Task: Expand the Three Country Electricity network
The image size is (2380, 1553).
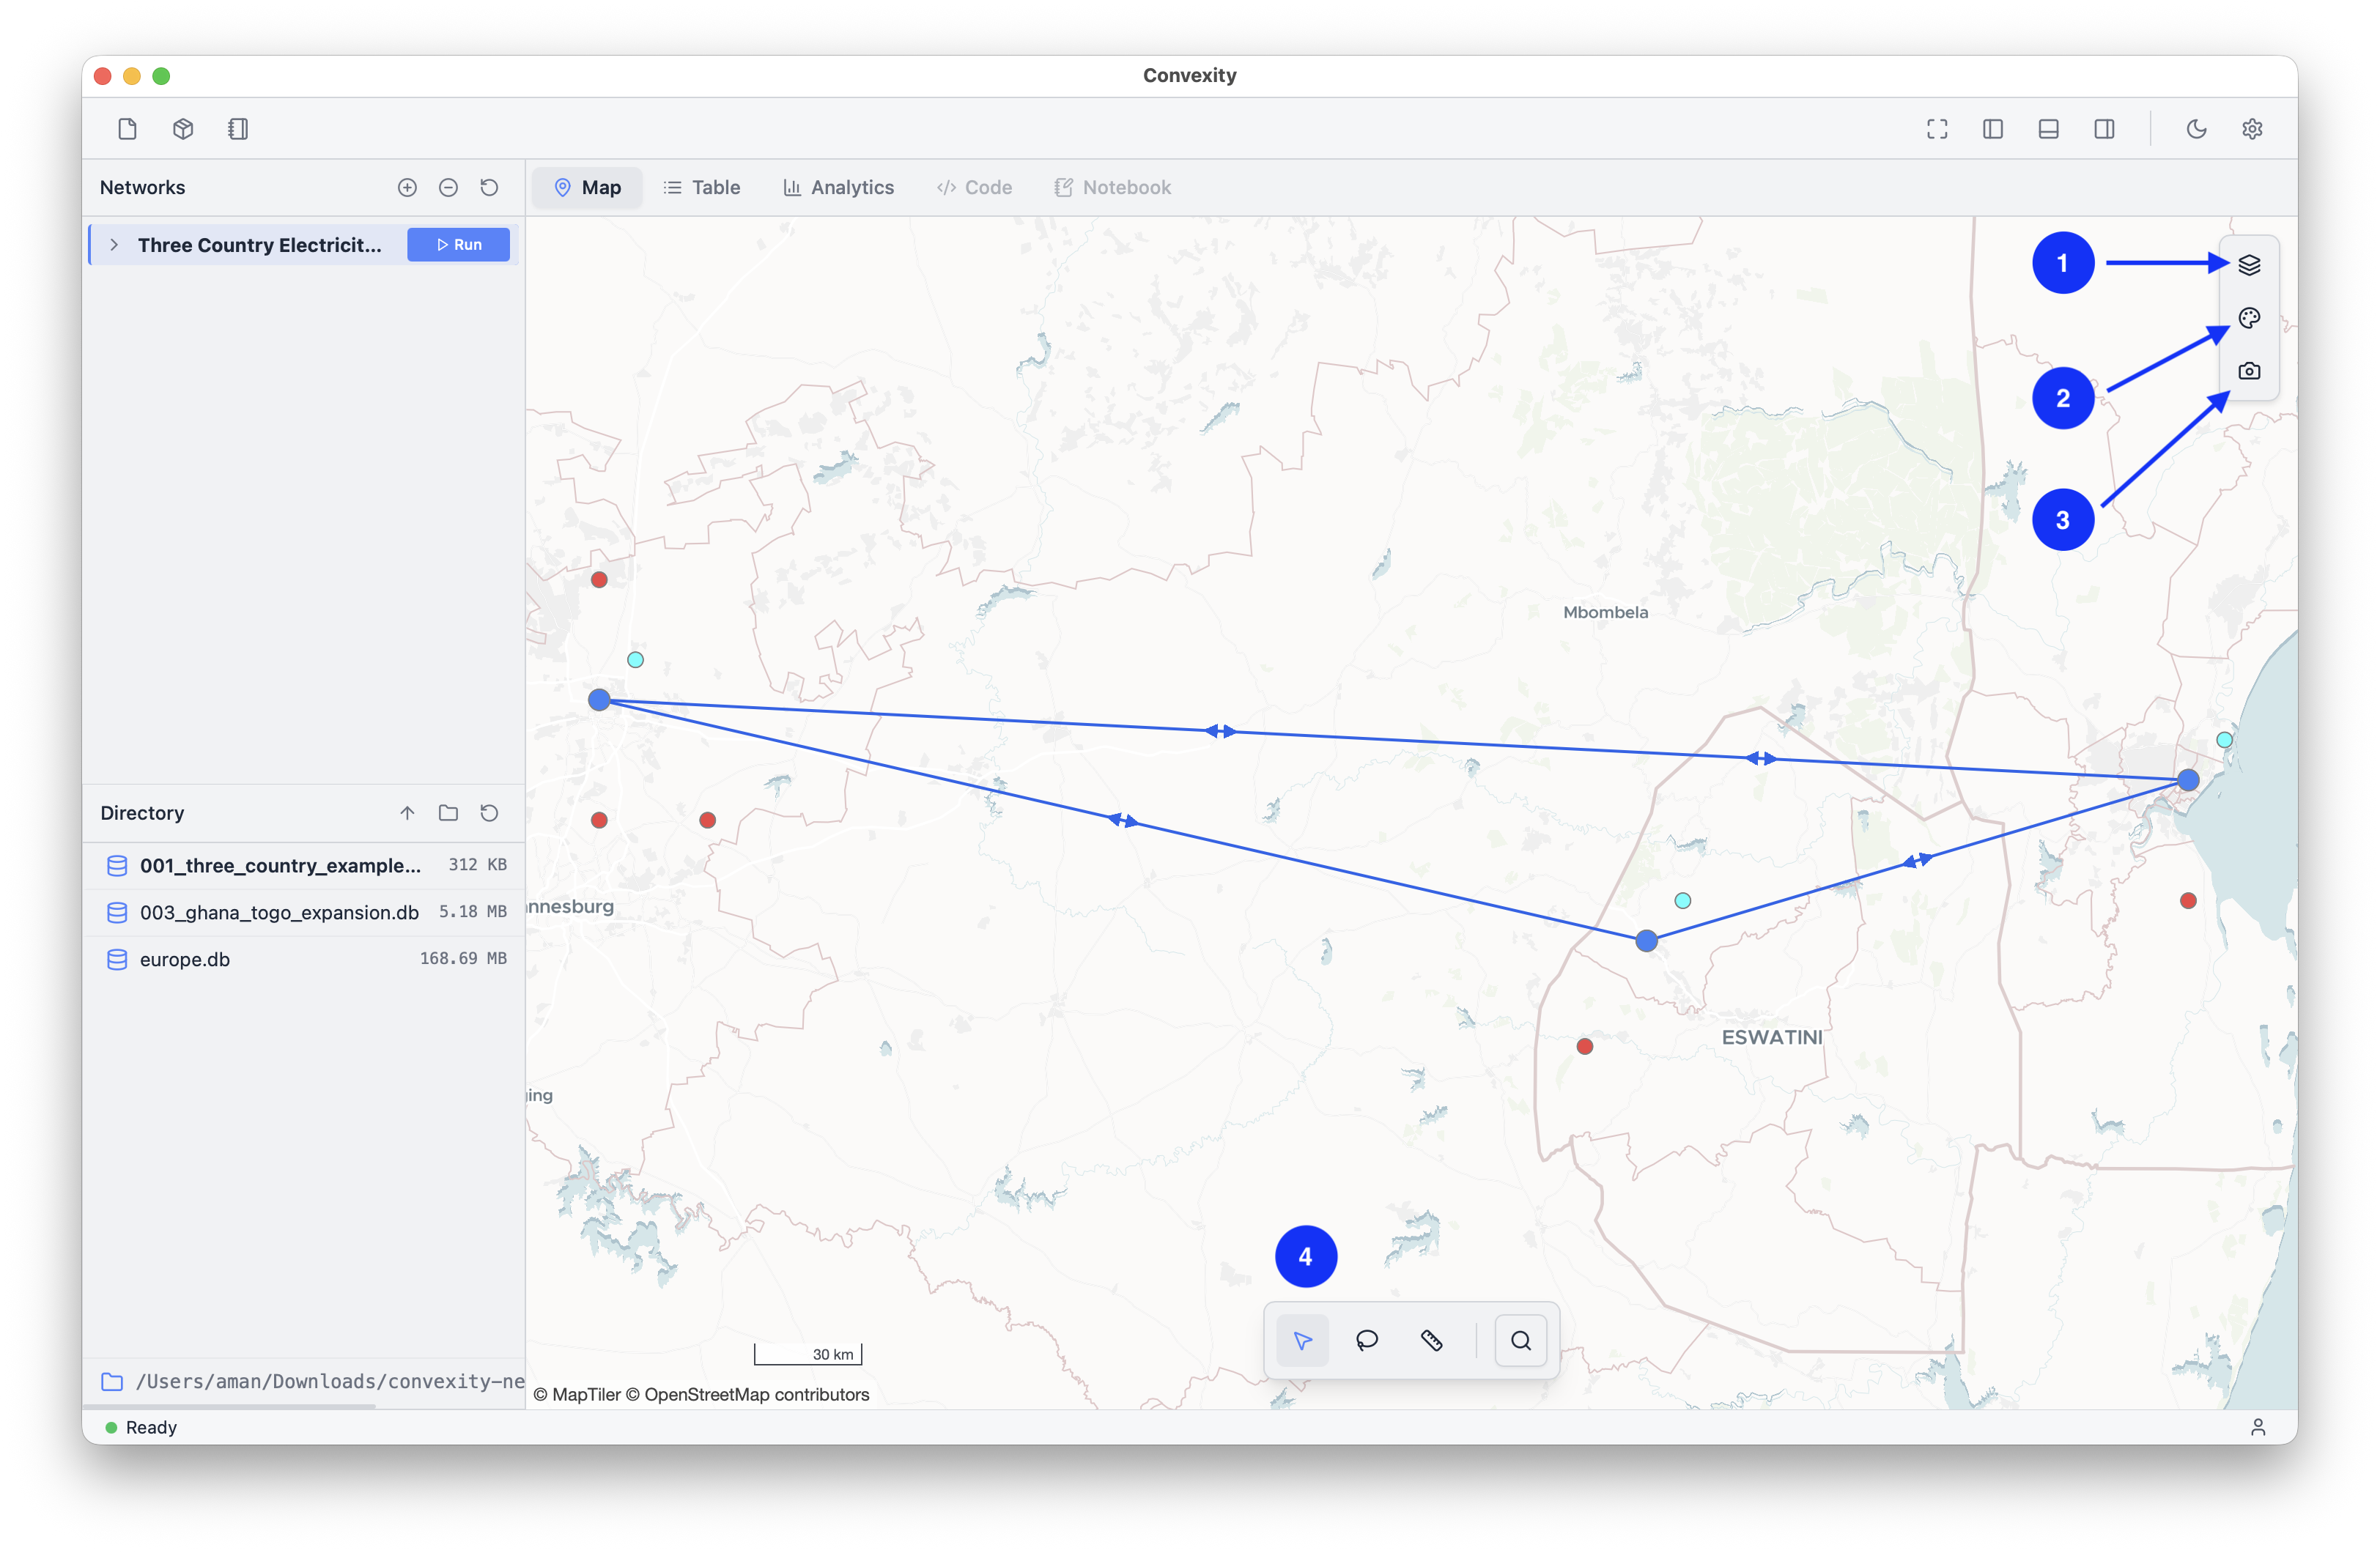Action: click(x=115, y=244)
